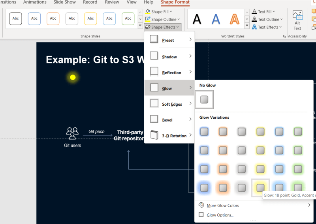Apply first-row gray glow variation
316x224 pixels.
coord(242,132)
